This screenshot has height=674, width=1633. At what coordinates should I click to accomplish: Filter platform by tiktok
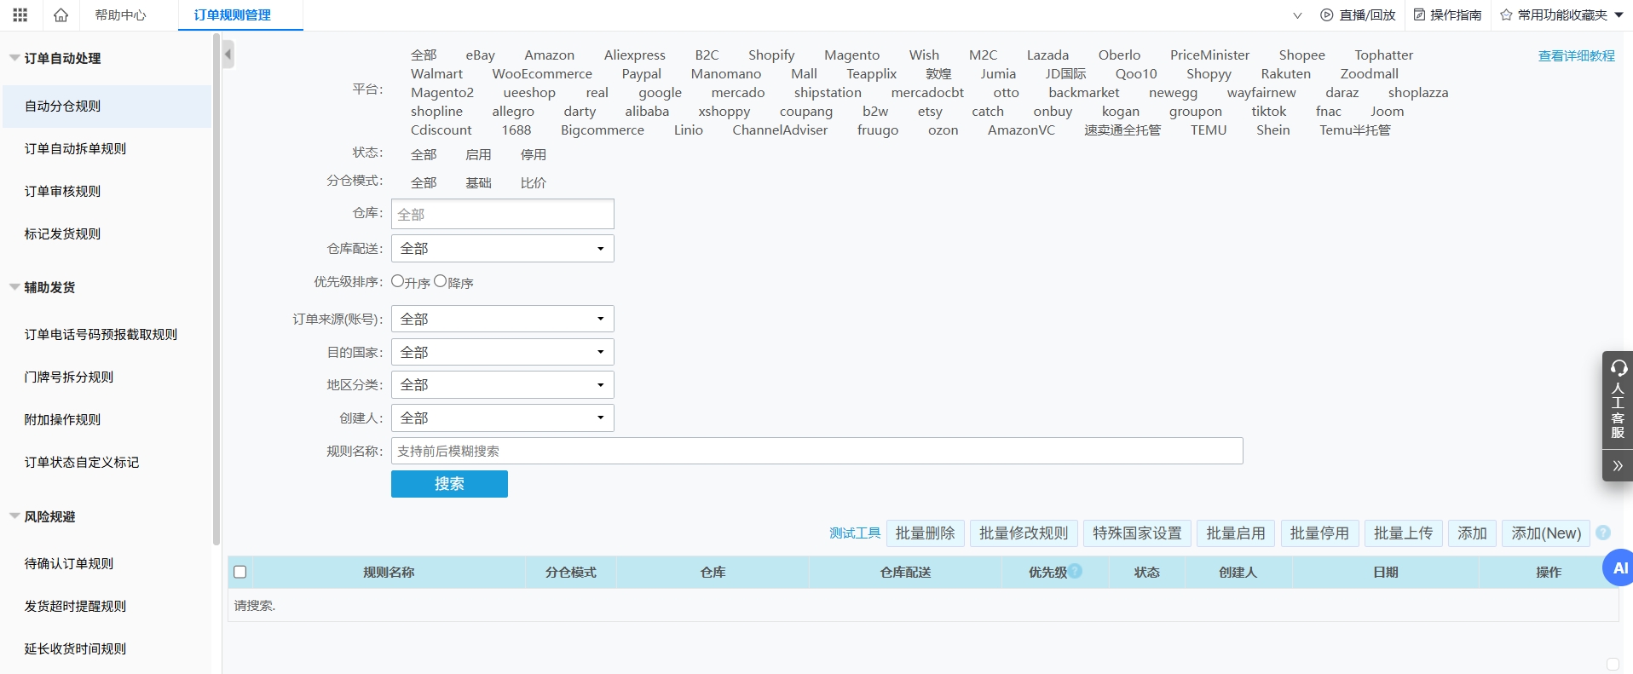pyautogui.click(x=1268, y=112)
